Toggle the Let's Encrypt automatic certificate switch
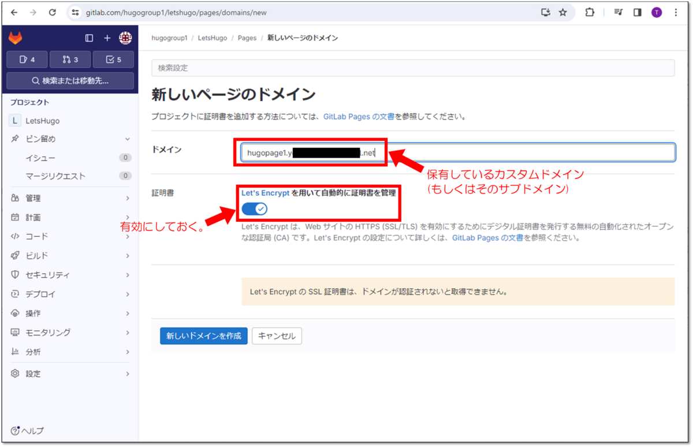This screenshot has width=693, height=447. click(x=255, y=208)
